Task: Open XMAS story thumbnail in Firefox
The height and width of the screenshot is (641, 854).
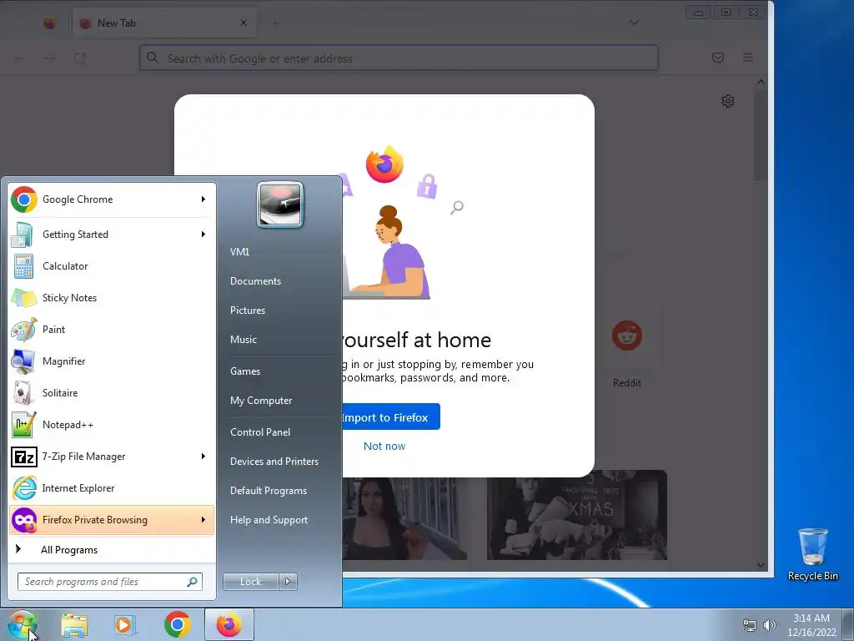Action: pyautogui.click(x=577, y=515)
